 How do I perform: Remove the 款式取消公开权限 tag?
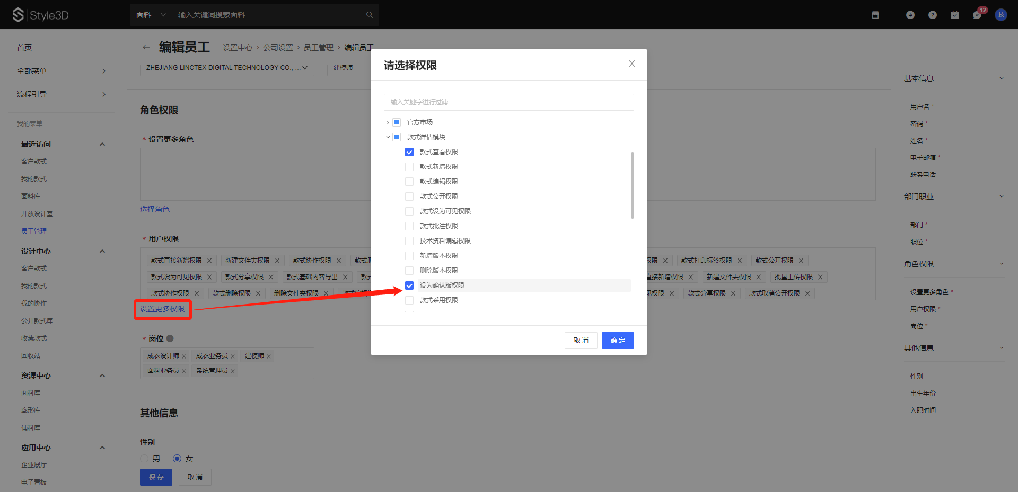point(808,293)
